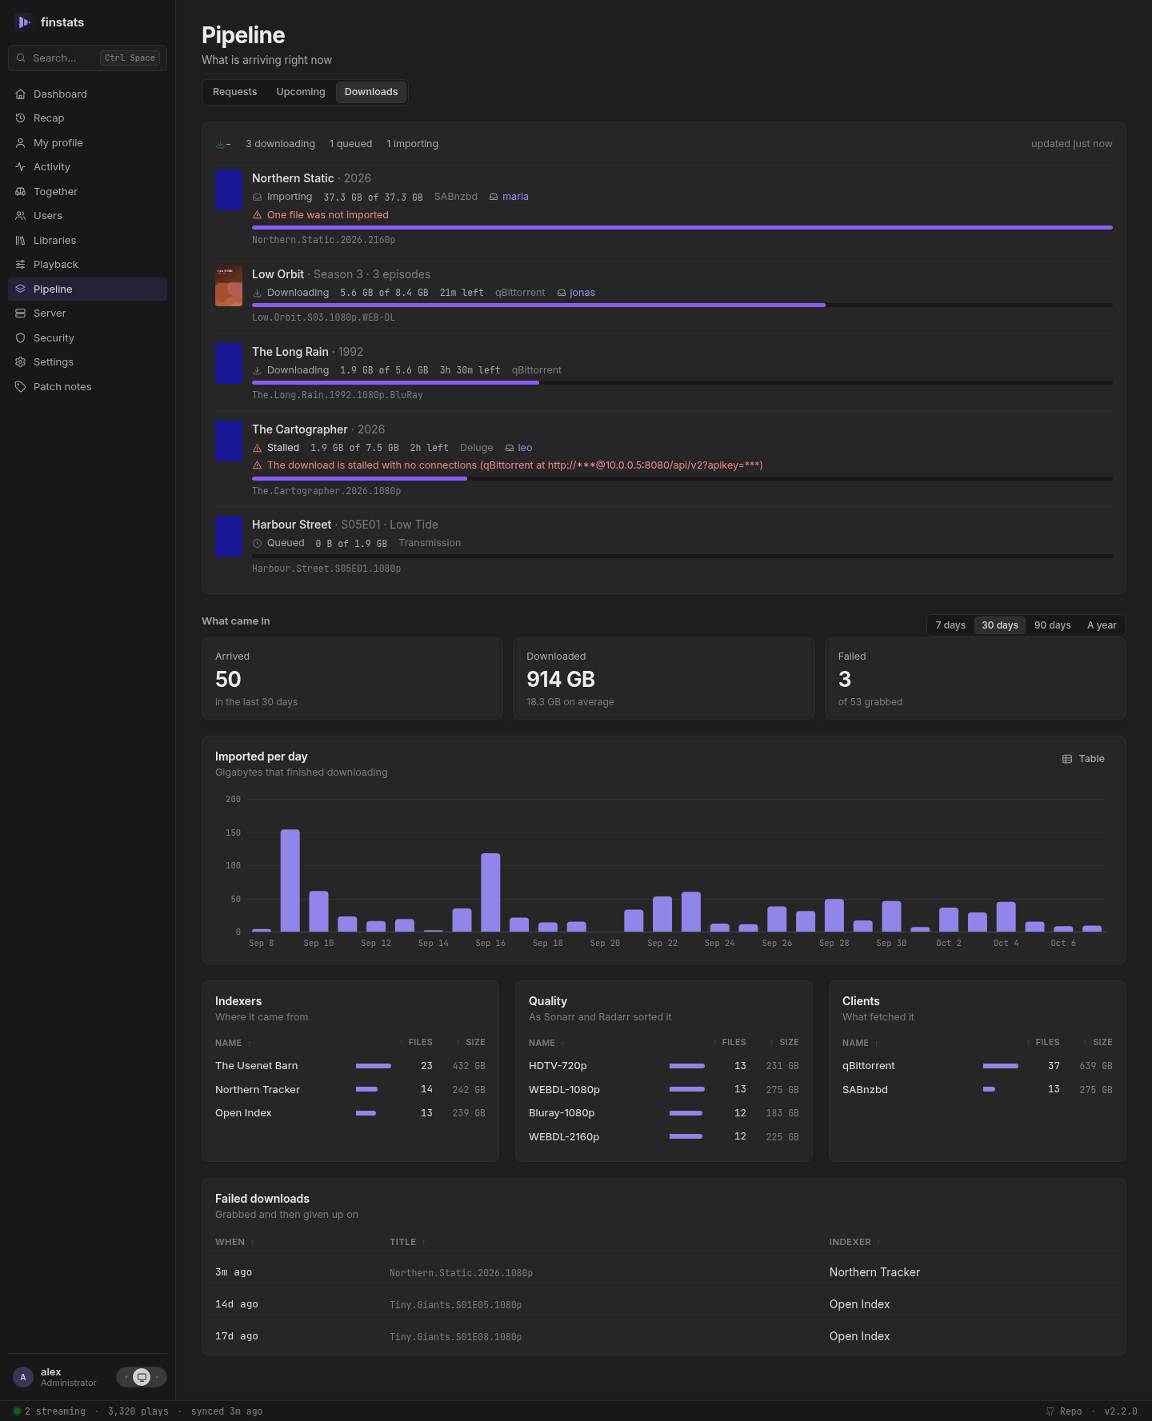Navigate to Together page
Viewport: 1152px width, 1421px height.
pos(87,191)
